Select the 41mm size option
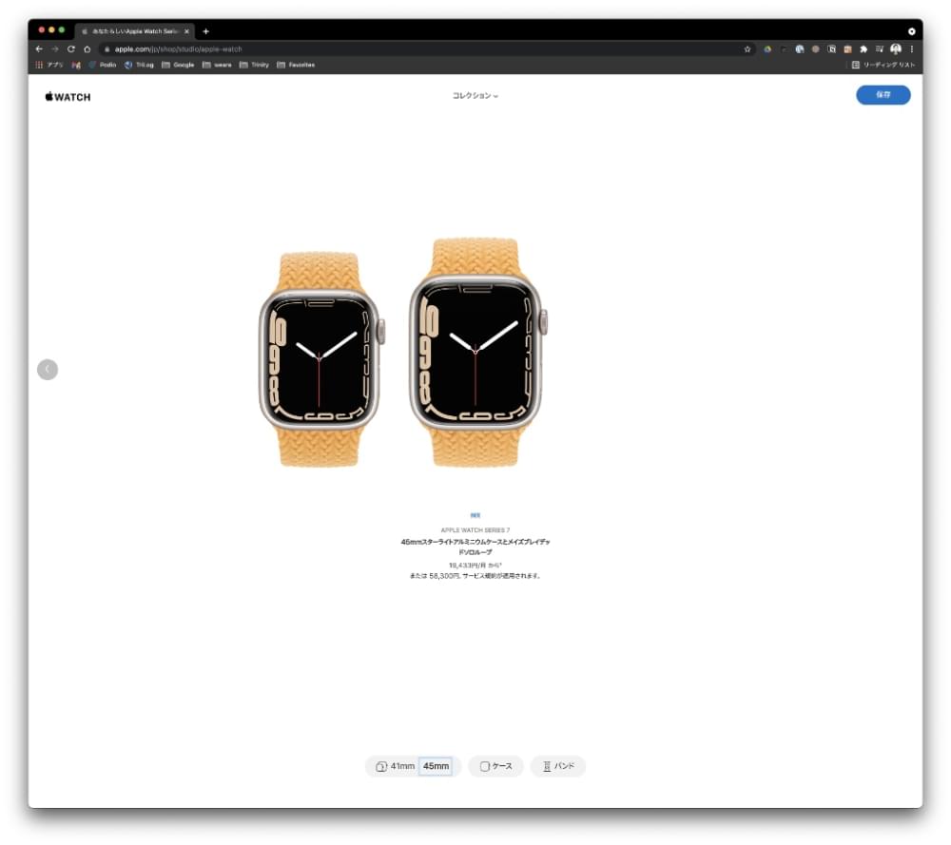The width and height of the screenshot is (951, 845). pyautogui.click(x=396, y=766)
